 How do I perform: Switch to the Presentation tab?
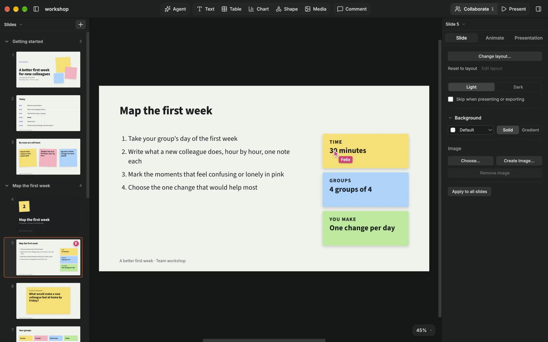(528, 38)
